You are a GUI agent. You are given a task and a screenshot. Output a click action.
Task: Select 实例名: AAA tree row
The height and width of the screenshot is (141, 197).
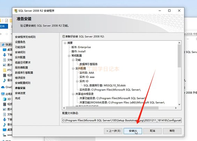coord(87,73)
